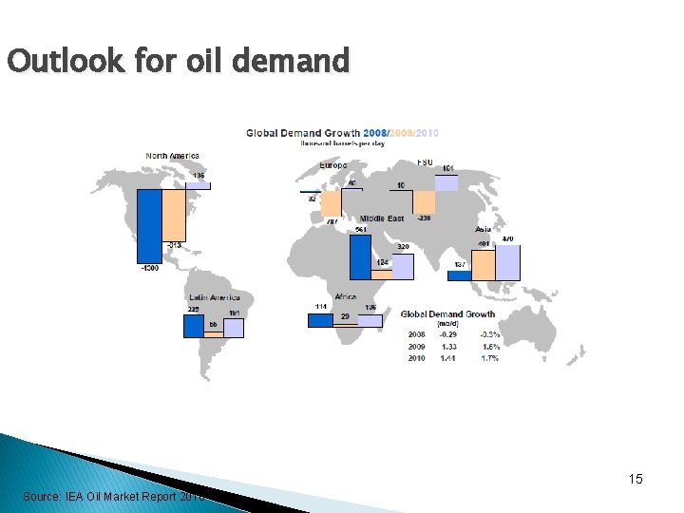Select Asia's dark blue 2008 bar
This screenshot has width=684, height=513.
click(460, 275)
